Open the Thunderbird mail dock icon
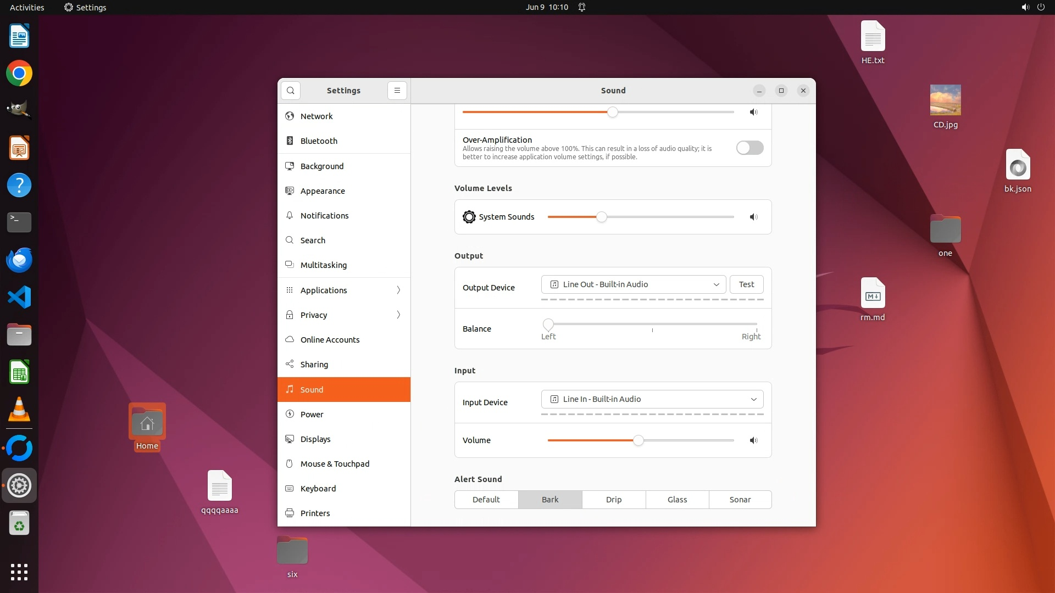 (x=19, y=260)
